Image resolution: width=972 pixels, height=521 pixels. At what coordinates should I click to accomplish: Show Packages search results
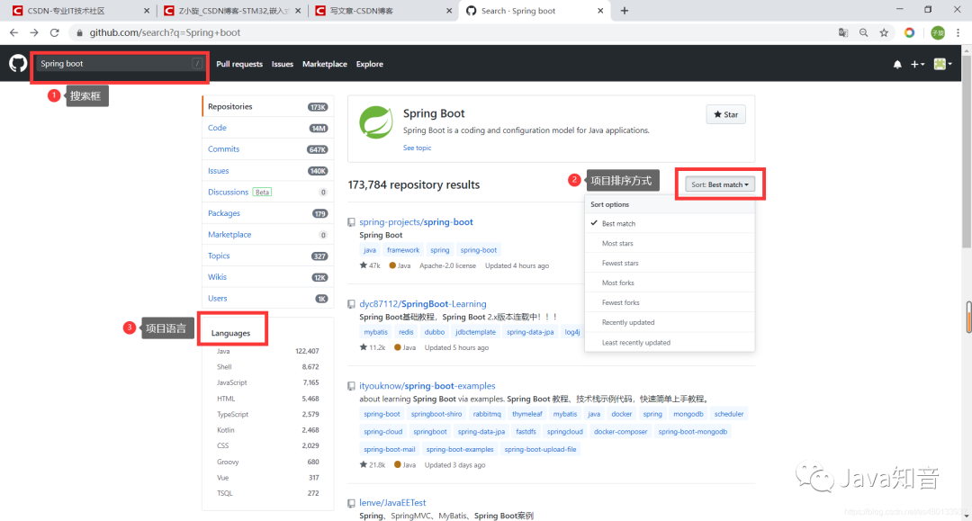tap(268, 213)
